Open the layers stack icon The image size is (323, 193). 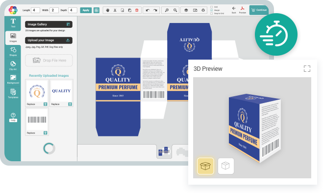click(186, 10)
